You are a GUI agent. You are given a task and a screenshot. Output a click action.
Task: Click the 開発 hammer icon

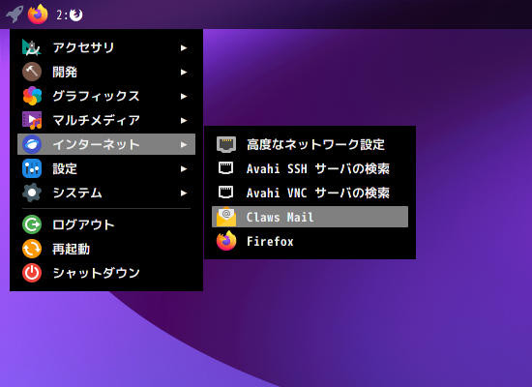(32, 72)
